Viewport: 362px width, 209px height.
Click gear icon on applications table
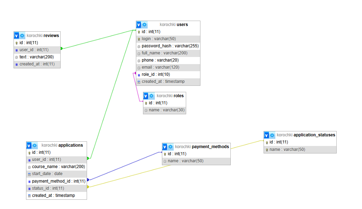[x=35, y=145]
